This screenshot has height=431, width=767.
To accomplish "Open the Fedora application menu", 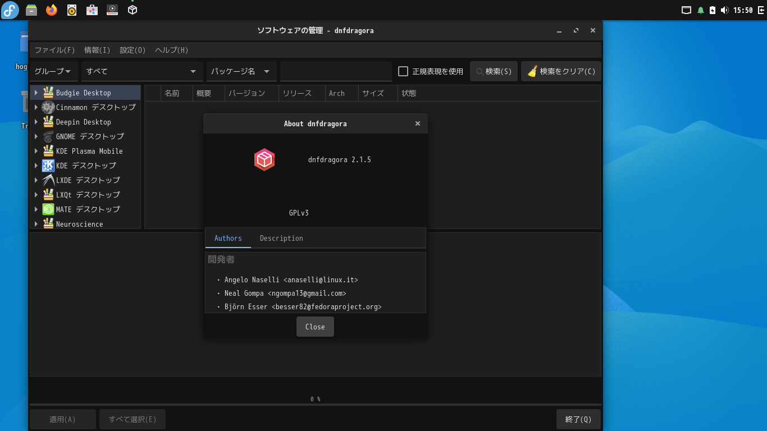I will tap(10, 10).
